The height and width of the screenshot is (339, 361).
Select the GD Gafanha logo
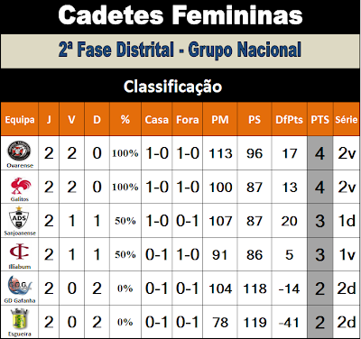[20, 287]
